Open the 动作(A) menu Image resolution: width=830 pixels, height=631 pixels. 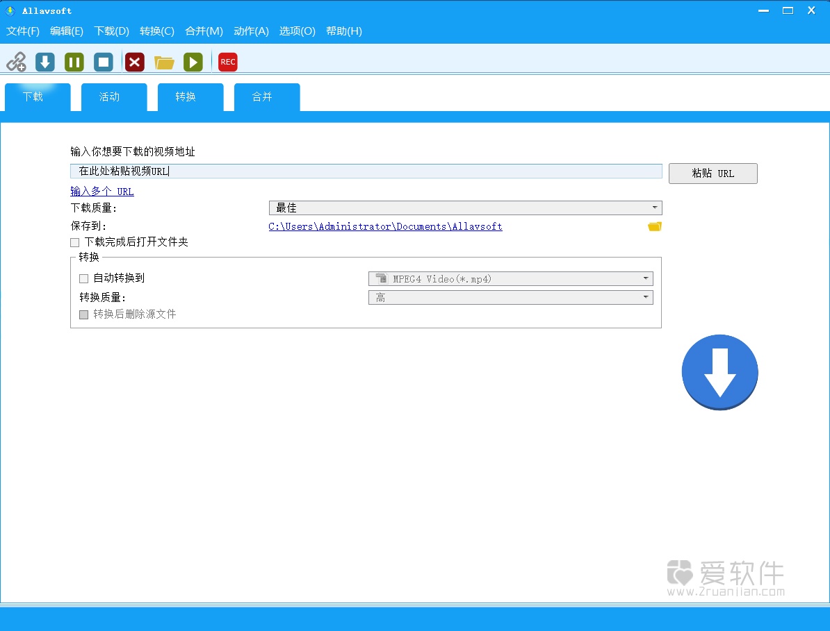click(252, 31)
